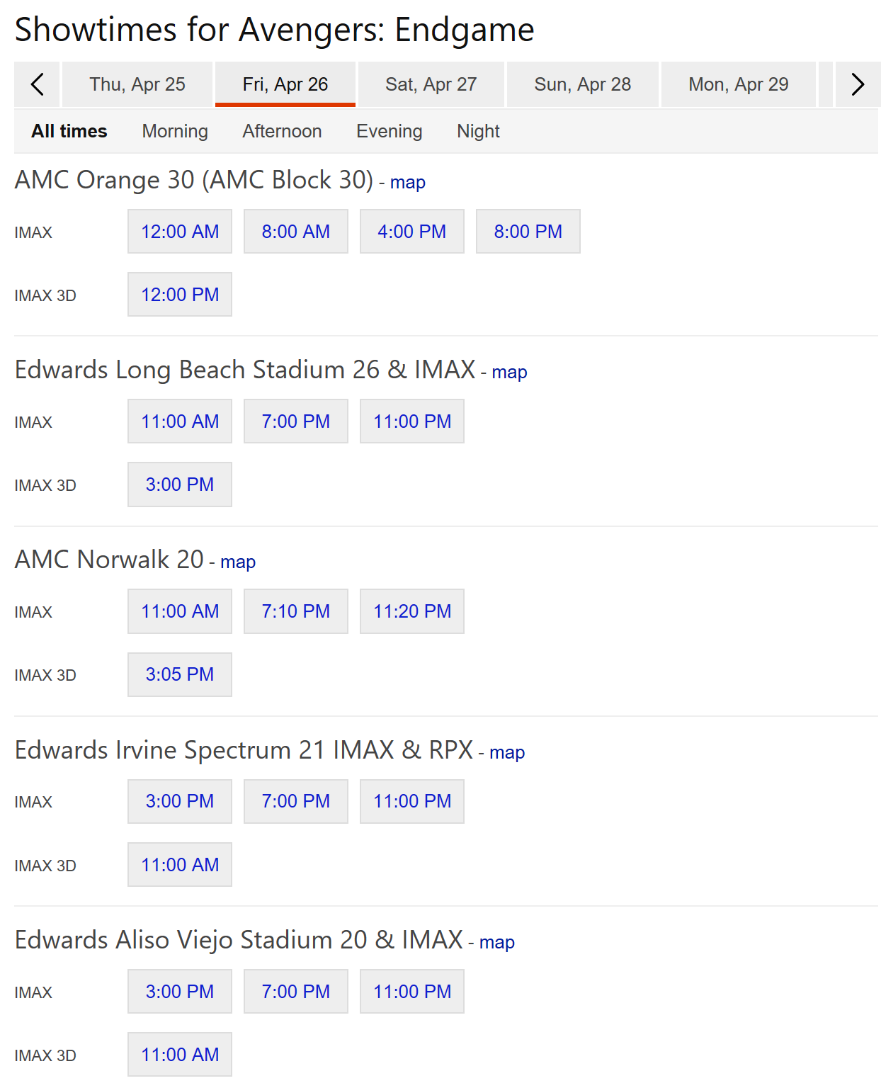Choose 3:05 PM IMAX 3D showing
881x1088 pixels.
tap(180, 674)
